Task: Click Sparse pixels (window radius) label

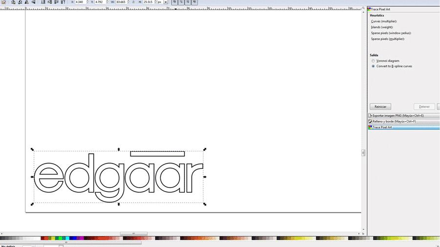Action: point(391,33)
